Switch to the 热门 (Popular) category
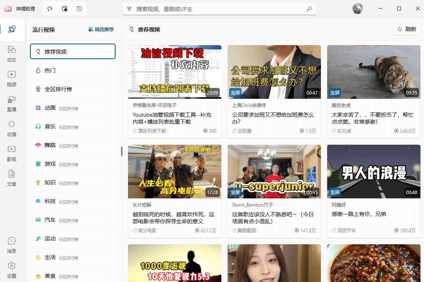This screenshot has width=424, height=282. point(72,70)
